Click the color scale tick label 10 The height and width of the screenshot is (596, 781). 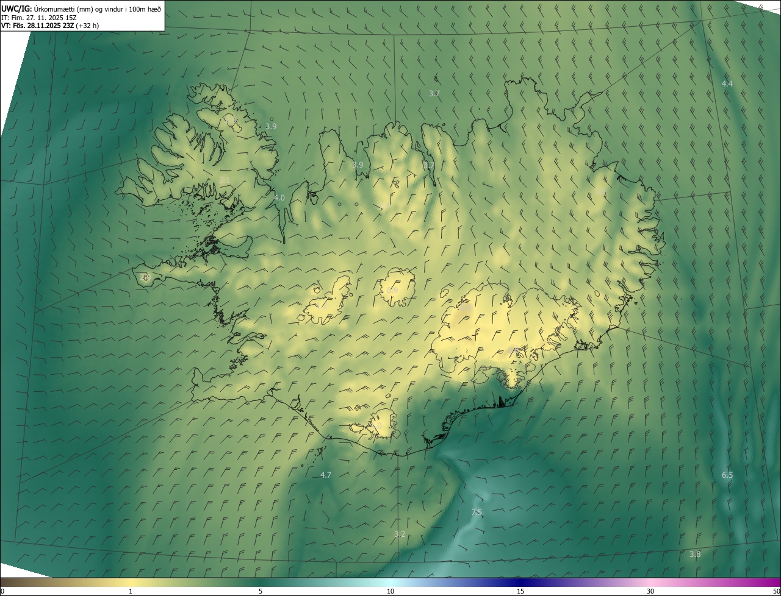tap(390, 591)
